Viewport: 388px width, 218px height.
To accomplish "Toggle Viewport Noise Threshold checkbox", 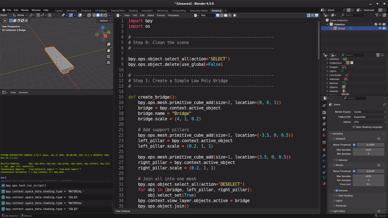I will (354, 145).
